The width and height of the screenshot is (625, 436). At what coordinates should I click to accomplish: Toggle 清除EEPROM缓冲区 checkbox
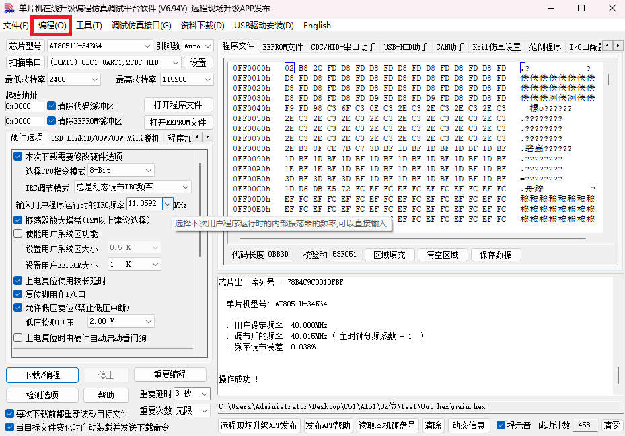click(51, 121)
